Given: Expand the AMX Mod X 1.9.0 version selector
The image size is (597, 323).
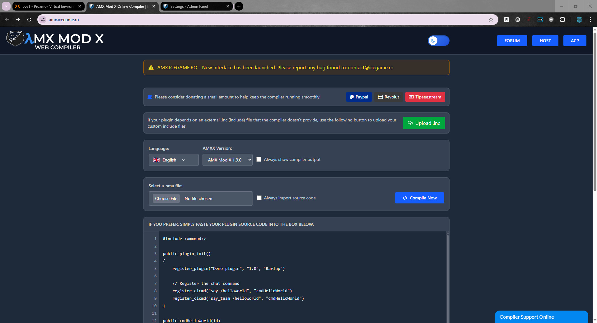Looking at the screenshot, I should [227, 160].
